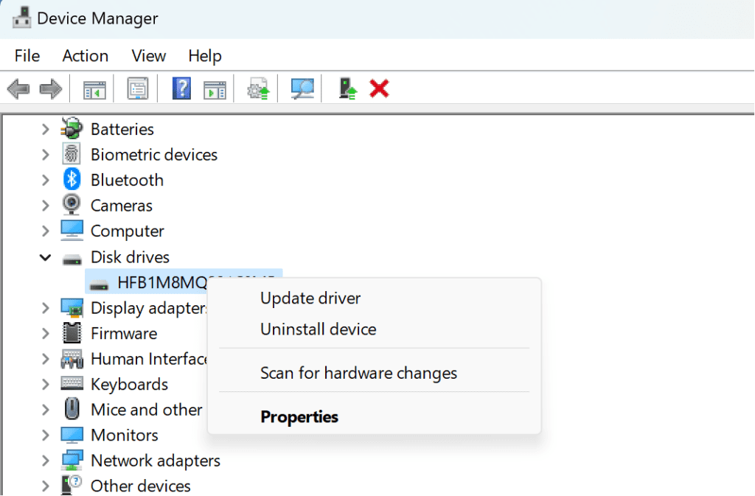The image size is (755, 496).
Task: Open the View menu
Action: pyautogui.click(x=148, y=55)
